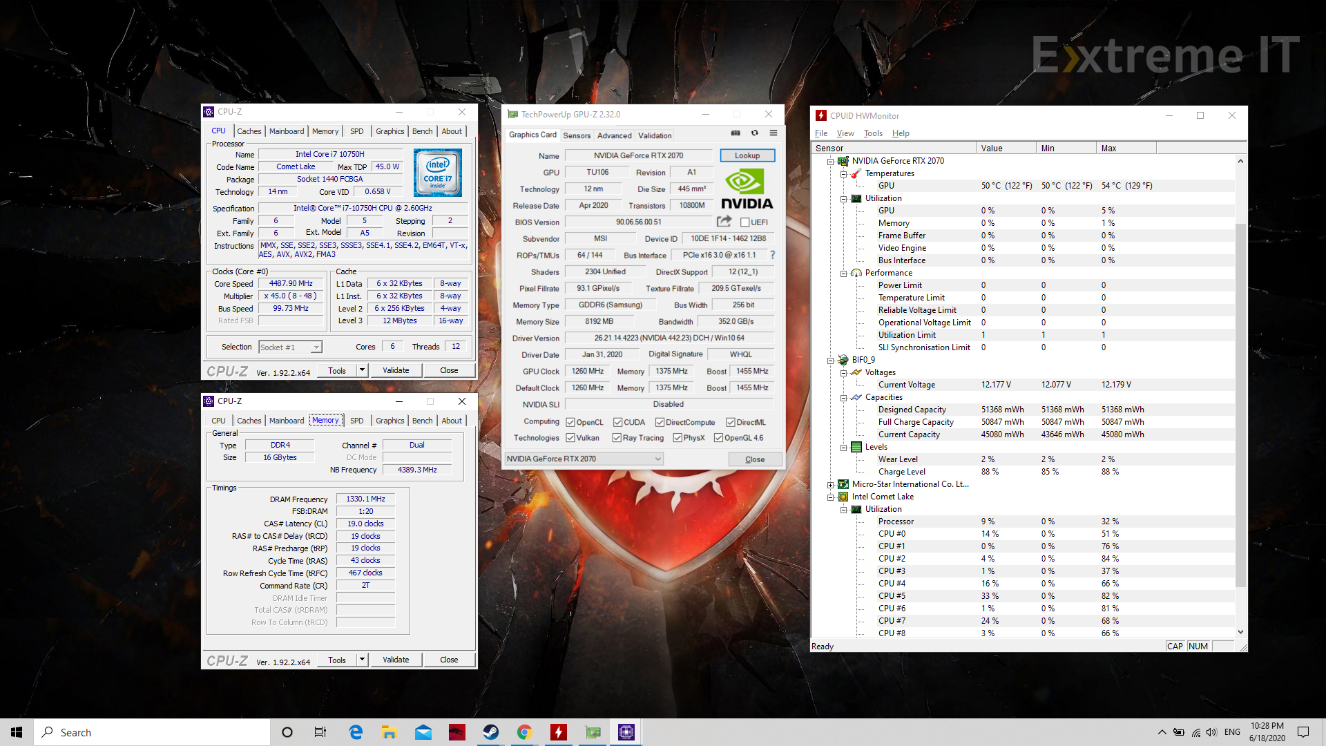1326x746 pixels.
Task: Click the Windows taskbar search box
Action: pyautogui.click(x=152, y=732)
